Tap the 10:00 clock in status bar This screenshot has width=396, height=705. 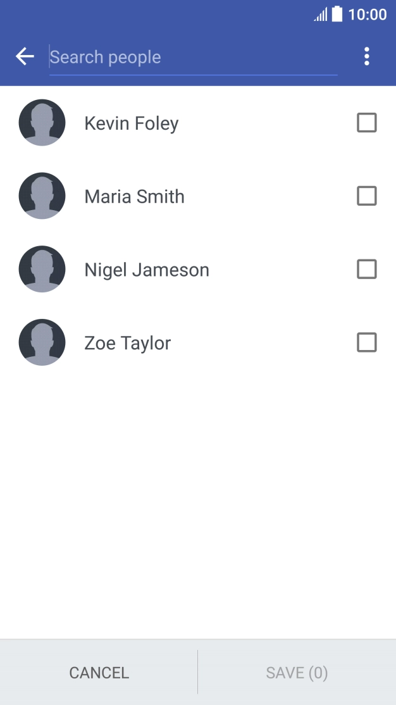click(368, 15)
